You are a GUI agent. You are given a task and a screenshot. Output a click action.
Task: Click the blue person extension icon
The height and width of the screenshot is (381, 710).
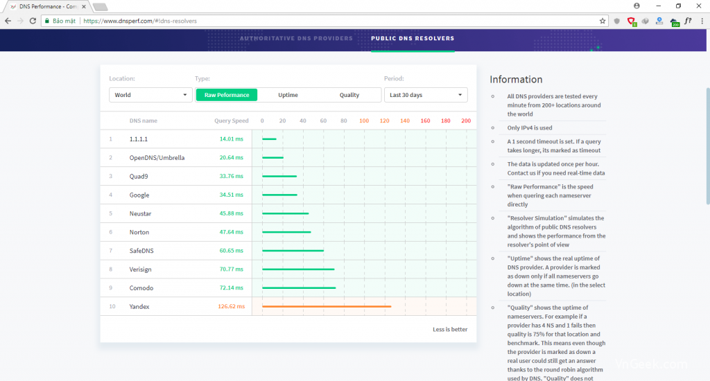(x=659, y=21)
